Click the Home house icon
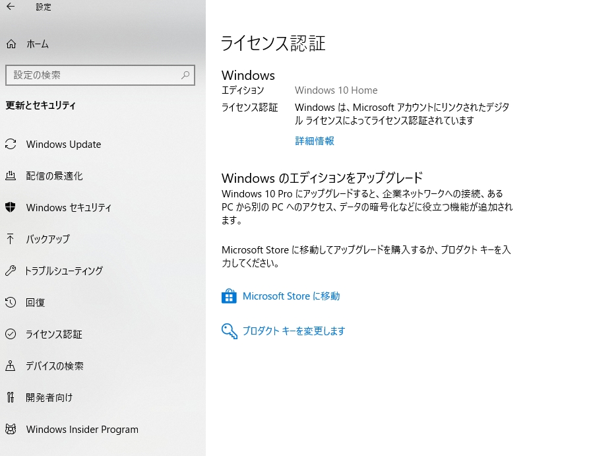 click(11, 44)
